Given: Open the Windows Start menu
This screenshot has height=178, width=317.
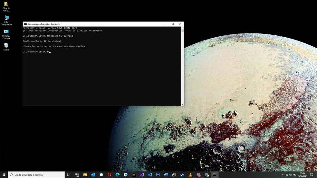Looking at the screenshot, I should coord(4,174).
